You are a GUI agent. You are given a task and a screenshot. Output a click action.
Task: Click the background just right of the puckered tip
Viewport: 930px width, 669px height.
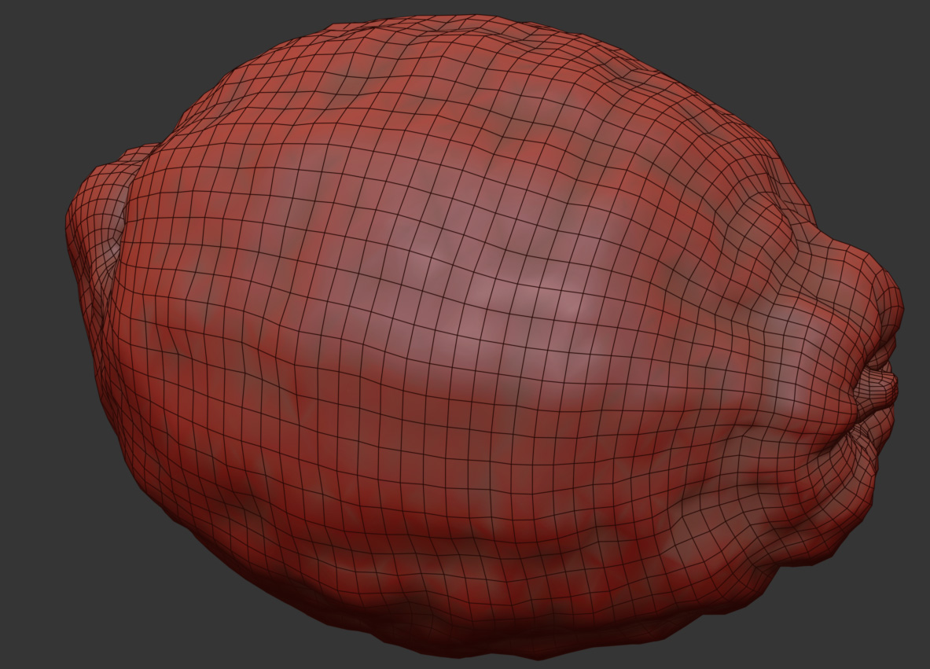(916, 389)
